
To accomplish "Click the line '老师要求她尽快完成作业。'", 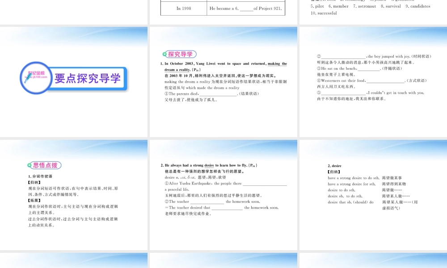I will pos(188,214).
